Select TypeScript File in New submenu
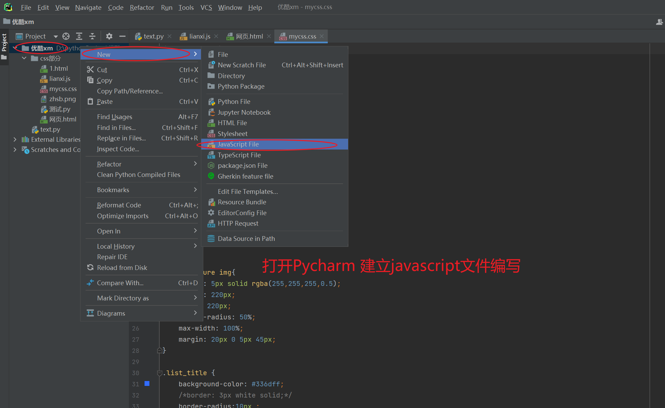 pyautogui.click(x=274, y=155)
